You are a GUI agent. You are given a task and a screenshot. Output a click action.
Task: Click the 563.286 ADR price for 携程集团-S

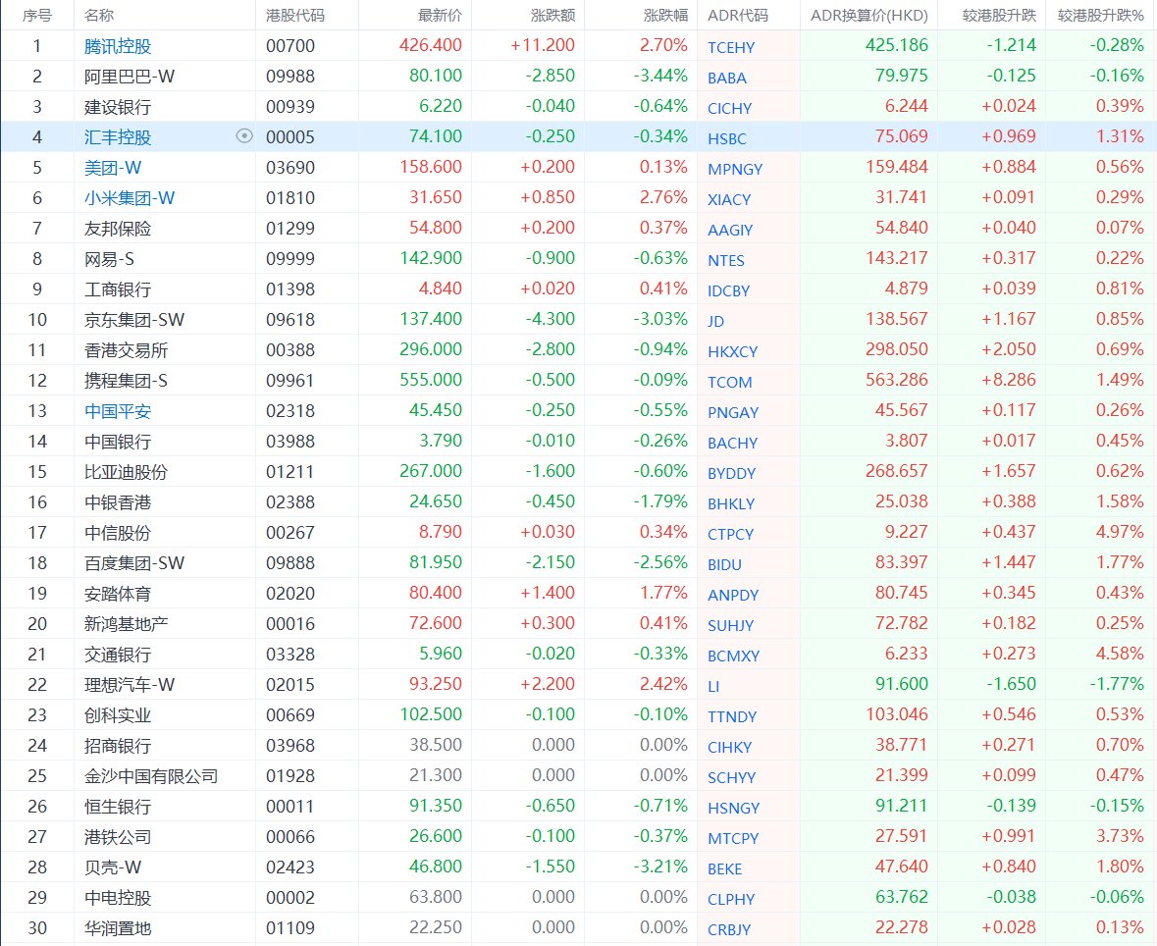tap(897, 380)
